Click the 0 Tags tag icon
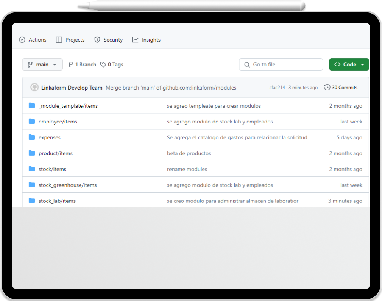This screenshot has width=382, height=301. click(x=103, y=64)
